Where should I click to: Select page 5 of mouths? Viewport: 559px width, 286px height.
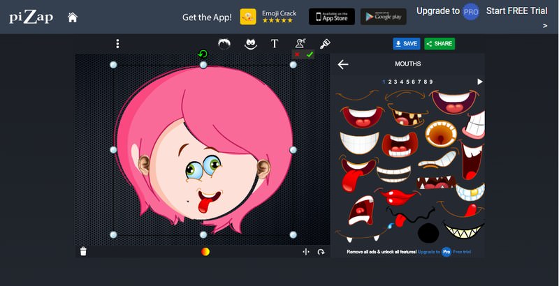point(407,82)
